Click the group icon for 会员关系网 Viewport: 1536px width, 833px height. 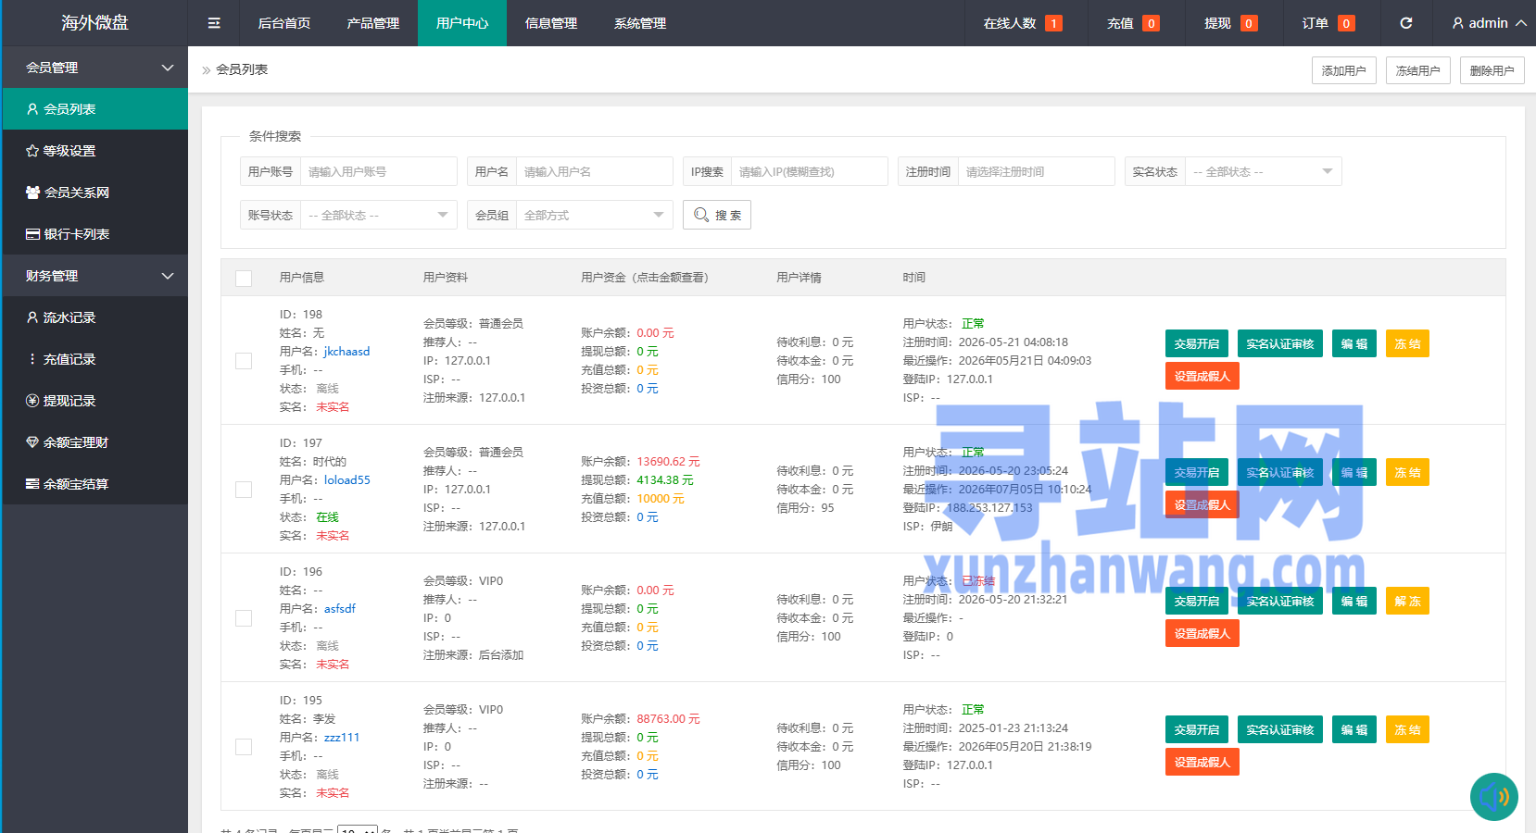[32, 193]
